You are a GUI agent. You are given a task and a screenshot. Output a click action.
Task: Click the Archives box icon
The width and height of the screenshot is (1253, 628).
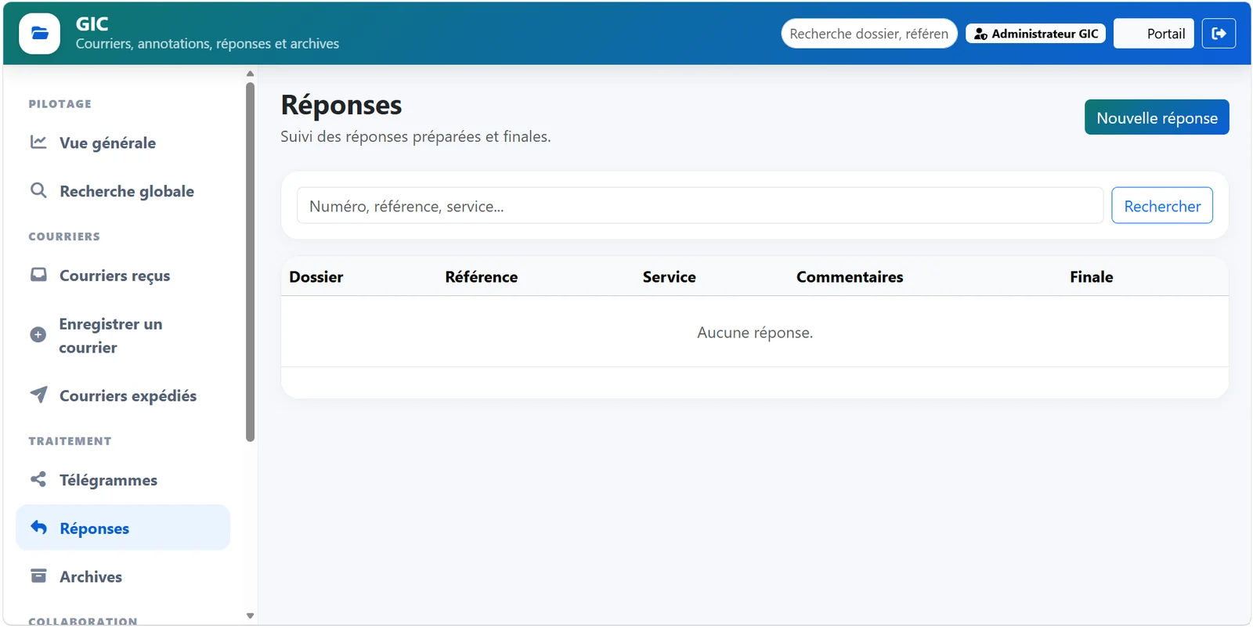[38, 576]
